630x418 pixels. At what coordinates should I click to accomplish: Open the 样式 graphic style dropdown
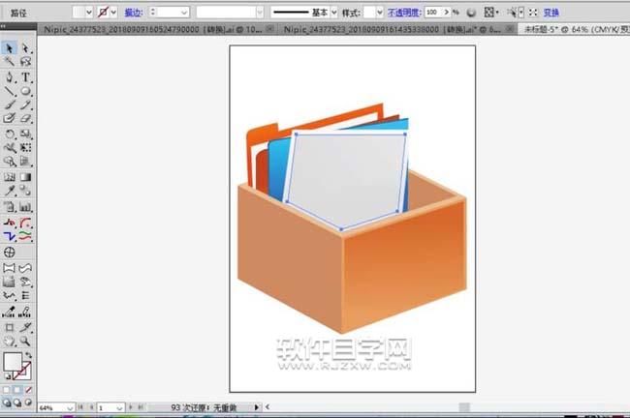coord(380,13)
